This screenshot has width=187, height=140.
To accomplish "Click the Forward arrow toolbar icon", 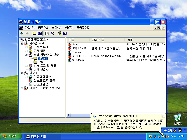I will 27,33.
